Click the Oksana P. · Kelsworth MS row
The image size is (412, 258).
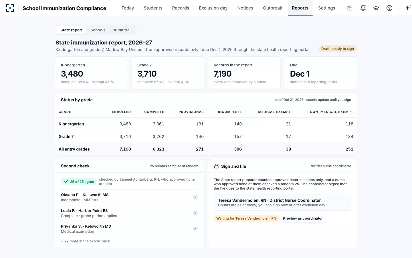(x=129, y=197)
